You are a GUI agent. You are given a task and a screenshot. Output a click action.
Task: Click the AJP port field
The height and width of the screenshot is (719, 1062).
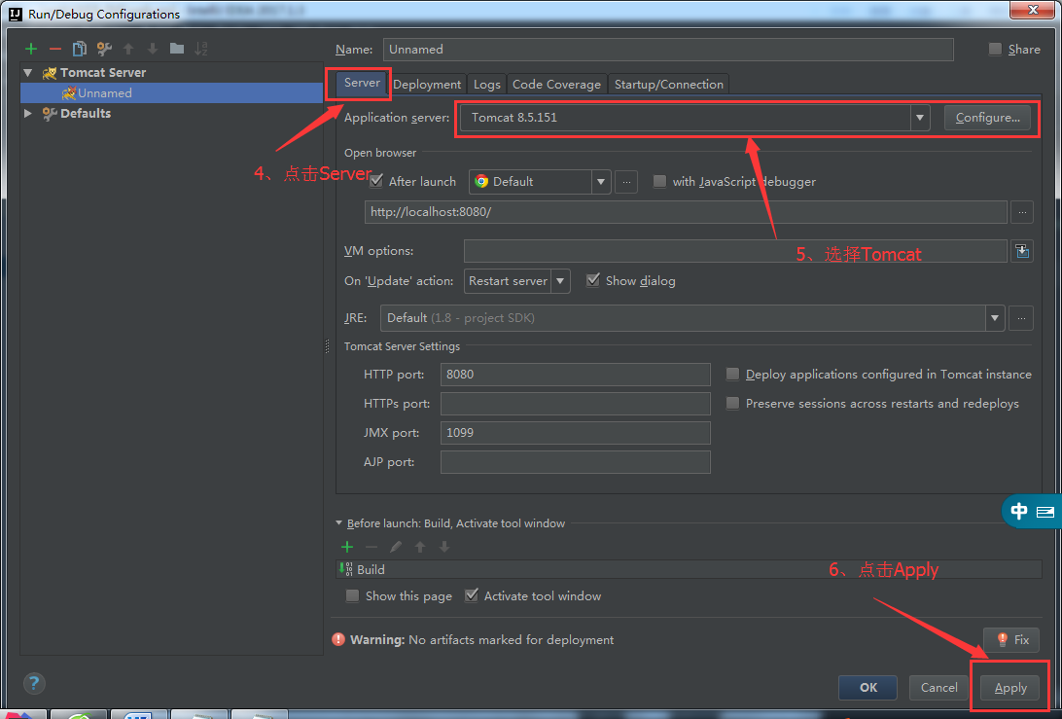click(575, 461)
